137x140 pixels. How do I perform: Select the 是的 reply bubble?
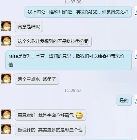[x=124, y=100]
